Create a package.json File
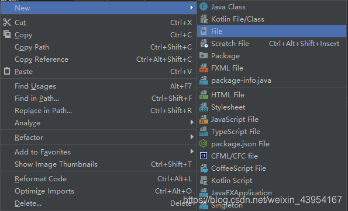Viewport: 348px width, 211px height. 271,144
